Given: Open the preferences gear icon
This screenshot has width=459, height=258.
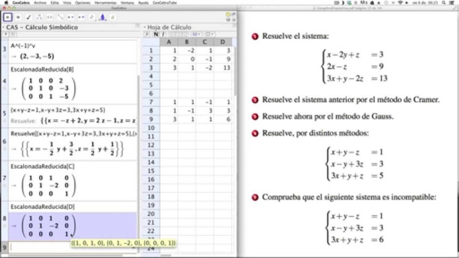Looking at the screenshot, I should point(233,20).
